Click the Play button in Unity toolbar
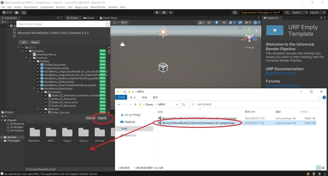 pos(157,13)
